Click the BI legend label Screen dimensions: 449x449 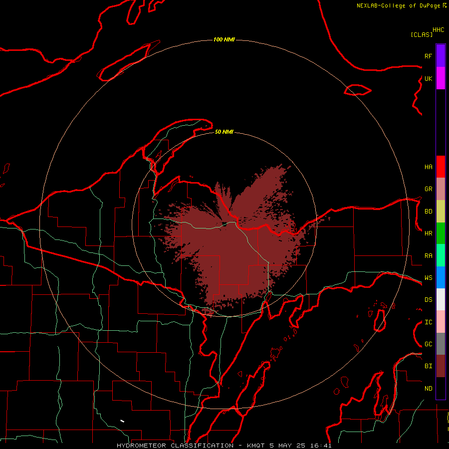pyautogui.click(x=428, y=366)
